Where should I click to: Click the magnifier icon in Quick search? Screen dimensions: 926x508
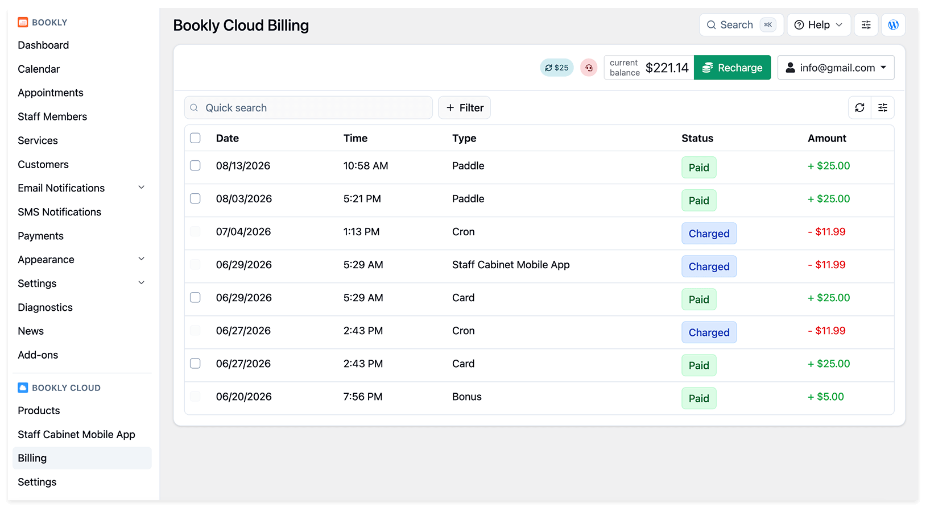[194, 108]
